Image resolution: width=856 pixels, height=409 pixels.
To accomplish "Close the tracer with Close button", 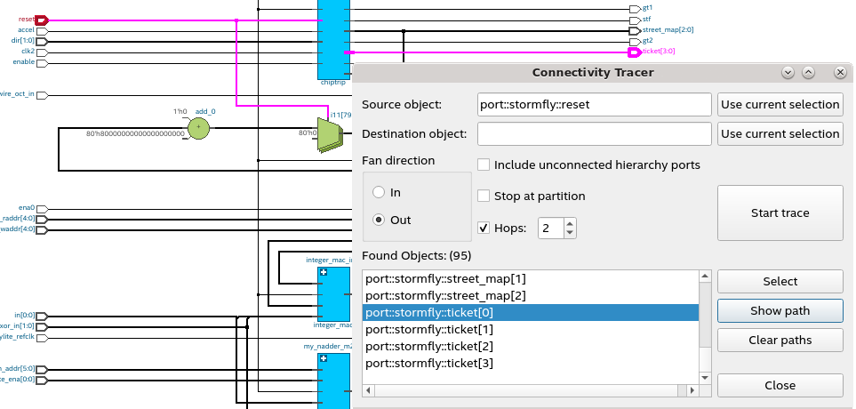I will (x=780, y=386).
